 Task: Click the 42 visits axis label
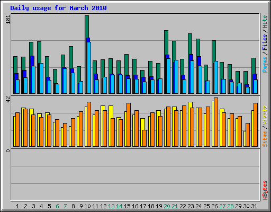tap(8, 100)
